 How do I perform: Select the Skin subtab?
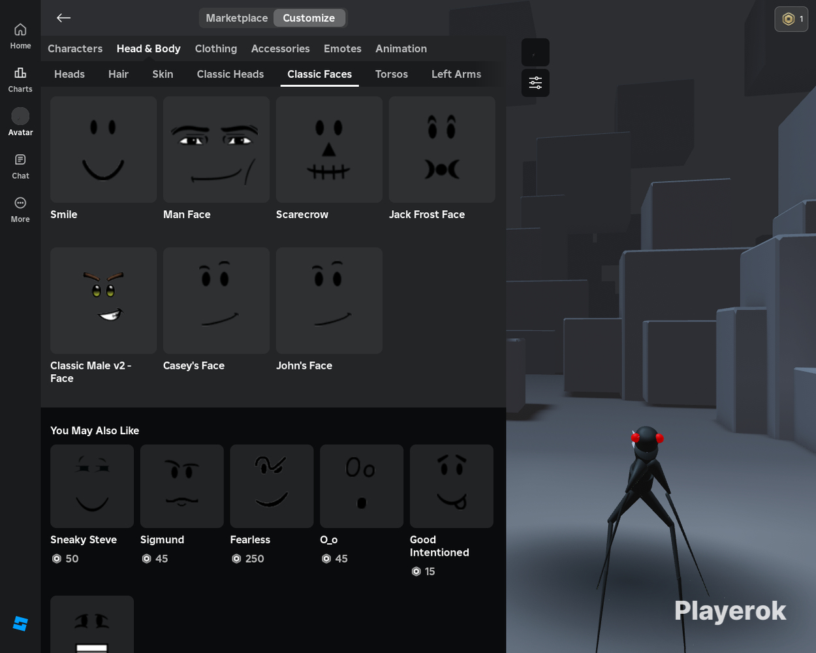coord(163,74)
